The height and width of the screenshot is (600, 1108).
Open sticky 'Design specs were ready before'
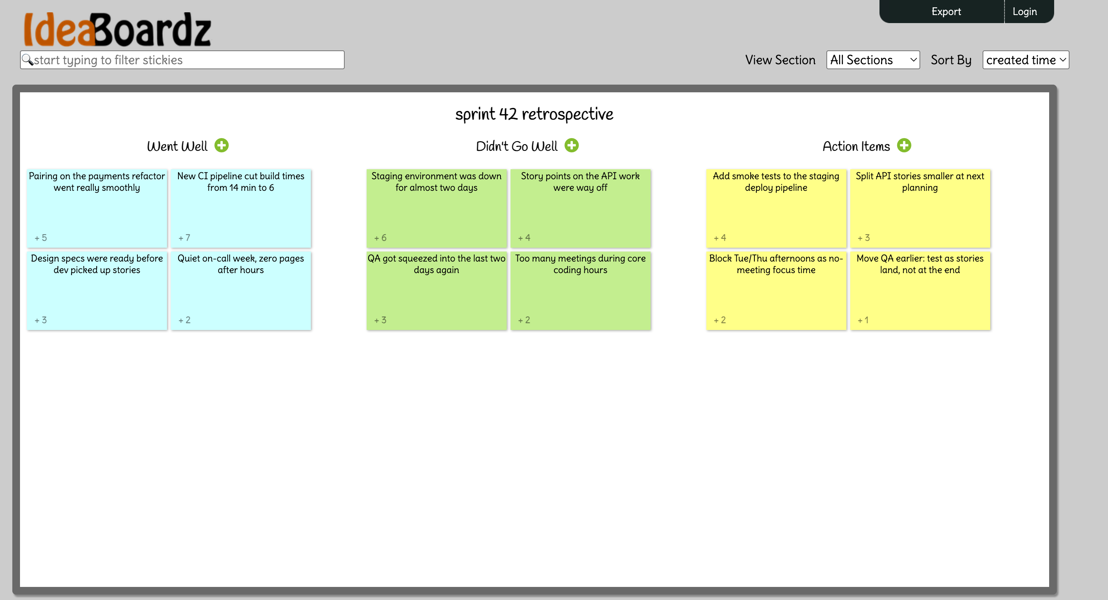97,291
